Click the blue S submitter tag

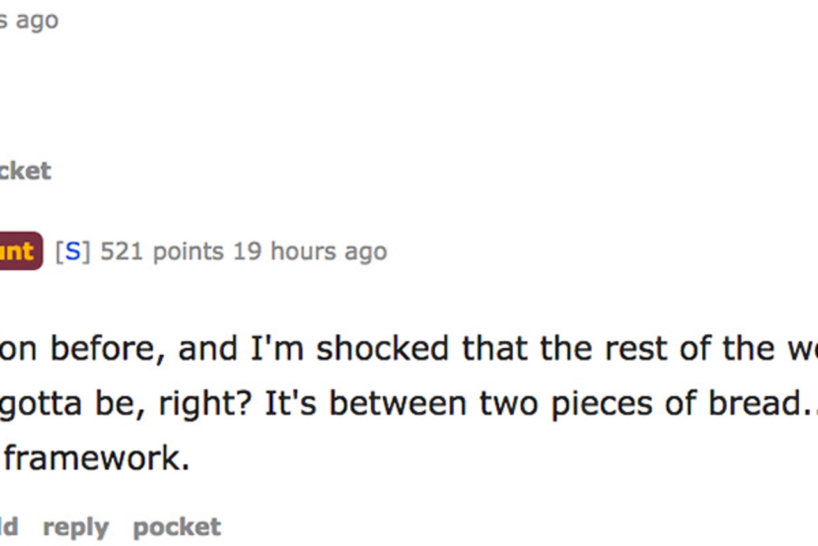coord(73,251)
